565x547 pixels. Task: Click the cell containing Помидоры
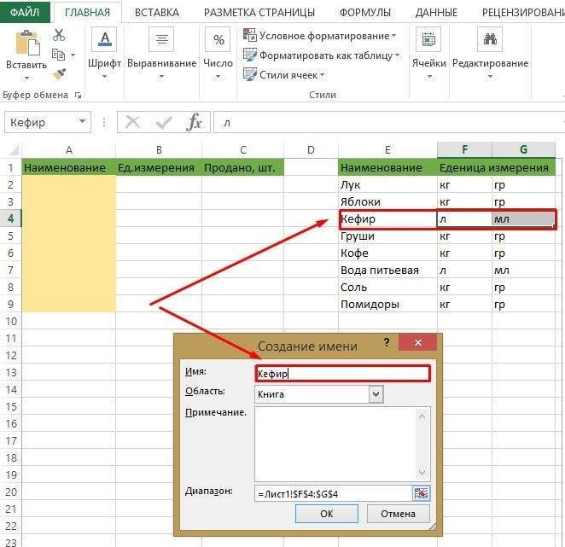coord(387,304)
